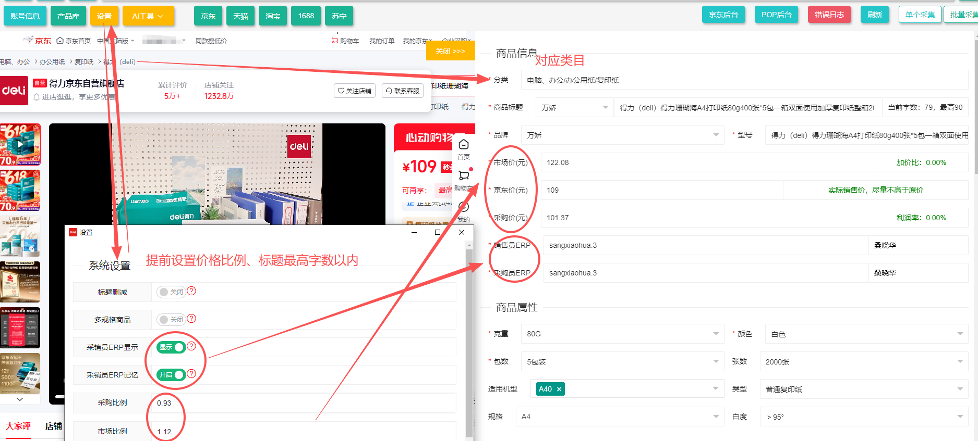The image size is (978, 441).
Task: Expand more thumbnails with the down chevron
Action: click(x=20, y=399)
